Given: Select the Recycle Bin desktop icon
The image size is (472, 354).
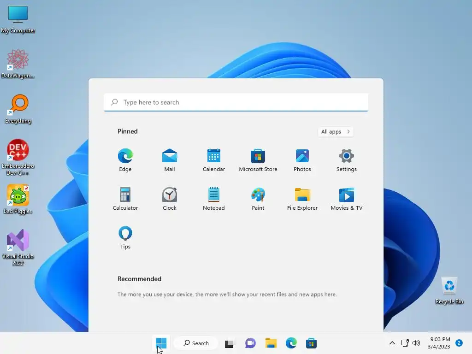Looking at the screenshot, I should (x=449, y=291).
